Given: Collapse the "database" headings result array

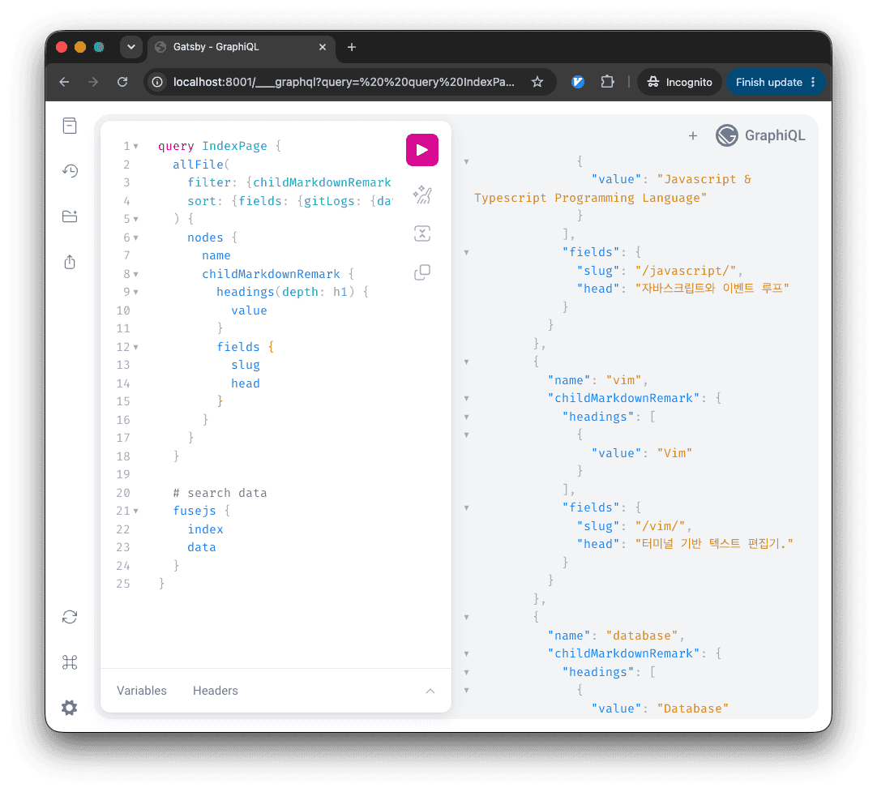Looking at the screenshot, I should 467,672.
